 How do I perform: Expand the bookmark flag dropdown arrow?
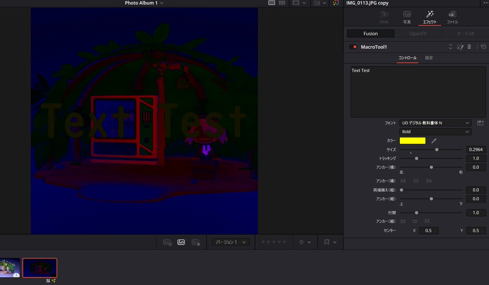pyautogui.click(x=335, y=242)
